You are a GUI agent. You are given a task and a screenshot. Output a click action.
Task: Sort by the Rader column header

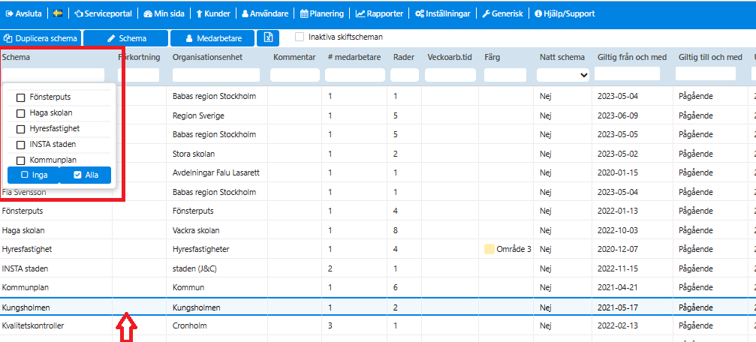(x=403, y=57)
